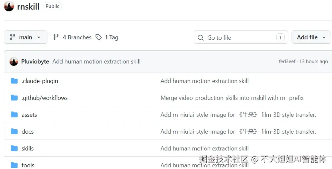The image size is (332, 169).
Task: Open the .claude-plugin row commit message
Action: (205, 81)
